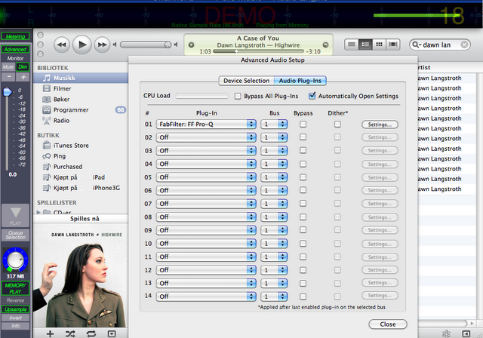The height and width of the screenshot is (338, 483).
Task: Open Radio in the sidebar
Action: (61, 121)
